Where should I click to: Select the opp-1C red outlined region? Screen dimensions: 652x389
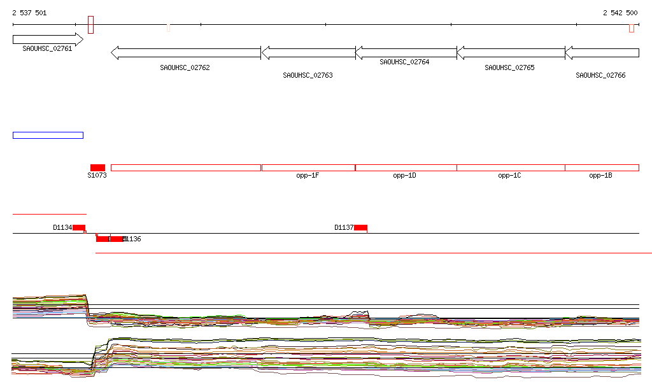click(x=511, y=167)
